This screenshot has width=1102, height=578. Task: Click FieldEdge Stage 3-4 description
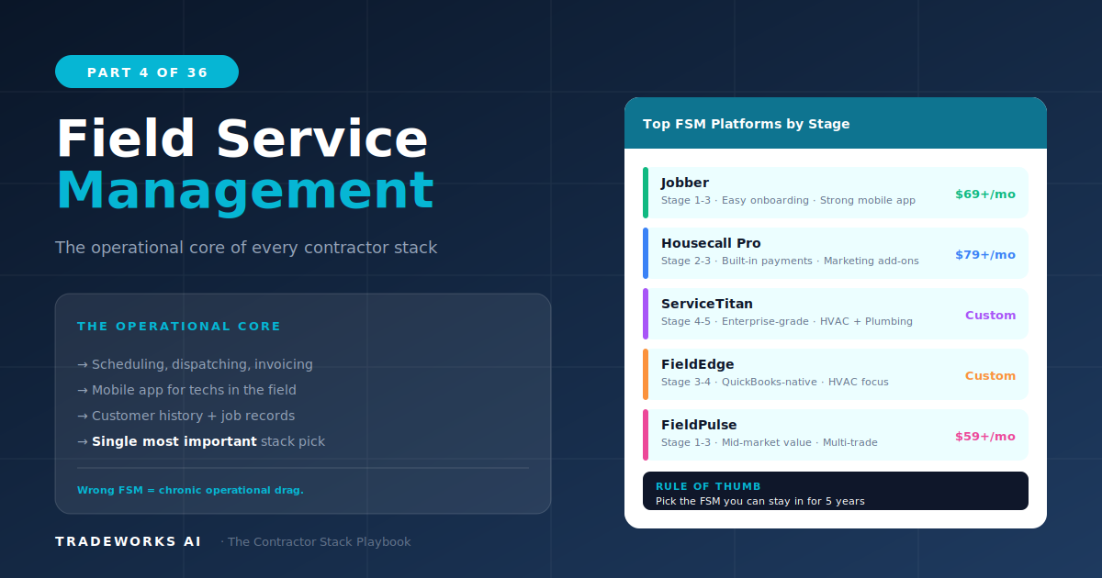pyautogui.click(x=775, y=382)
